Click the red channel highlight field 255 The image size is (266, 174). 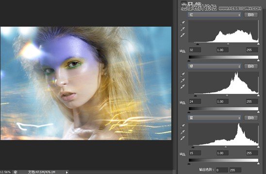(252, 50)
